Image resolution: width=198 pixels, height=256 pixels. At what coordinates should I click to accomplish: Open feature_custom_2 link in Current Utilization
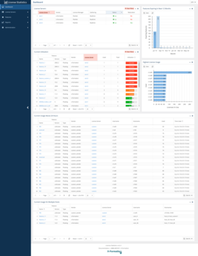pyautogui.click(x=45, y=78)
